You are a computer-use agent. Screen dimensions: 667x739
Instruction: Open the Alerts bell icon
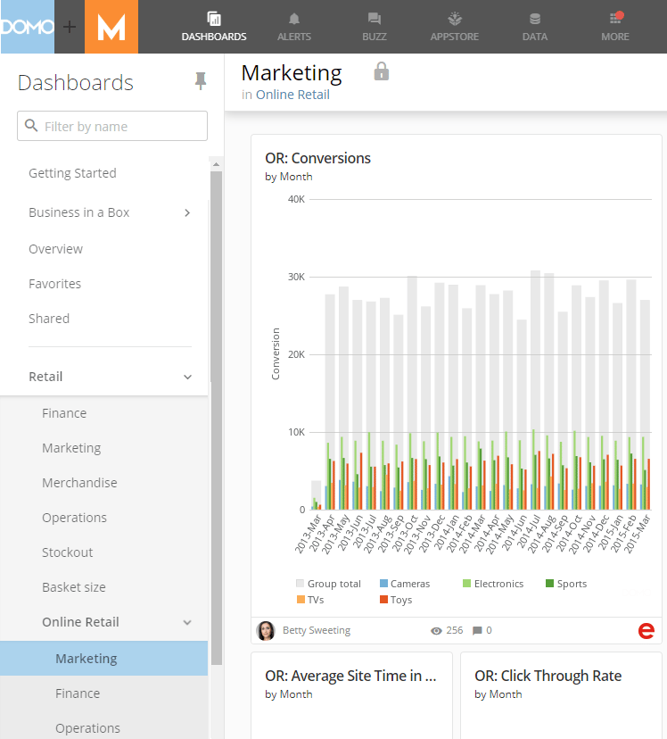pos(294,19)
